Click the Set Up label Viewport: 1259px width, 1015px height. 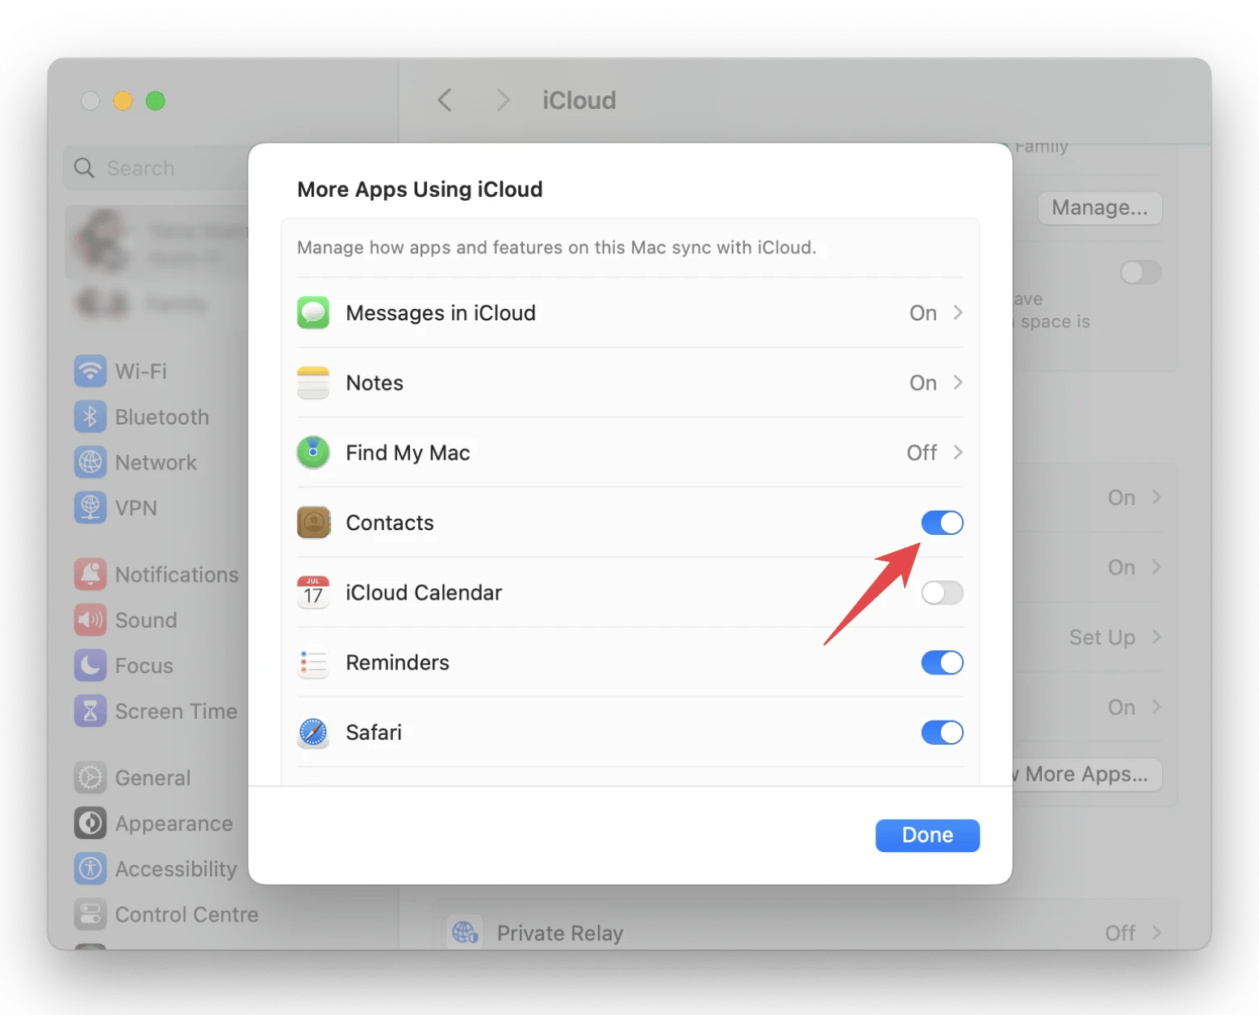tap(1102, 637)
